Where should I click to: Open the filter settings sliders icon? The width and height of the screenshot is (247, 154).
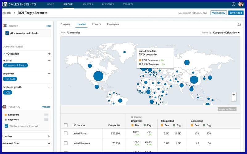point(239,24)
